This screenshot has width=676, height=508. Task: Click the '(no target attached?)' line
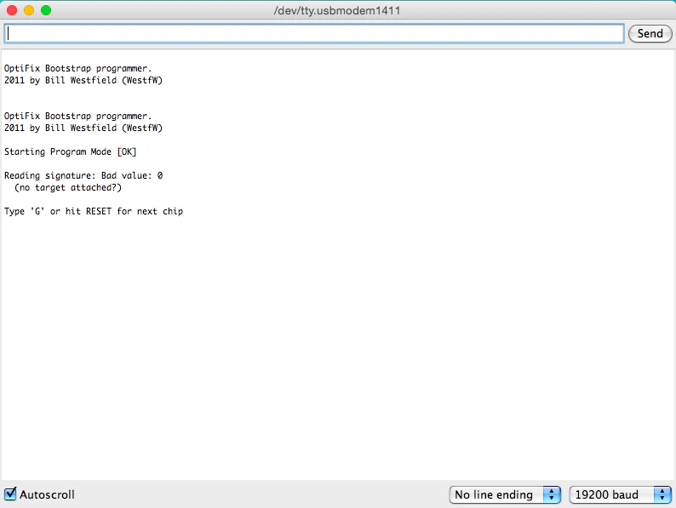[68, 187]
